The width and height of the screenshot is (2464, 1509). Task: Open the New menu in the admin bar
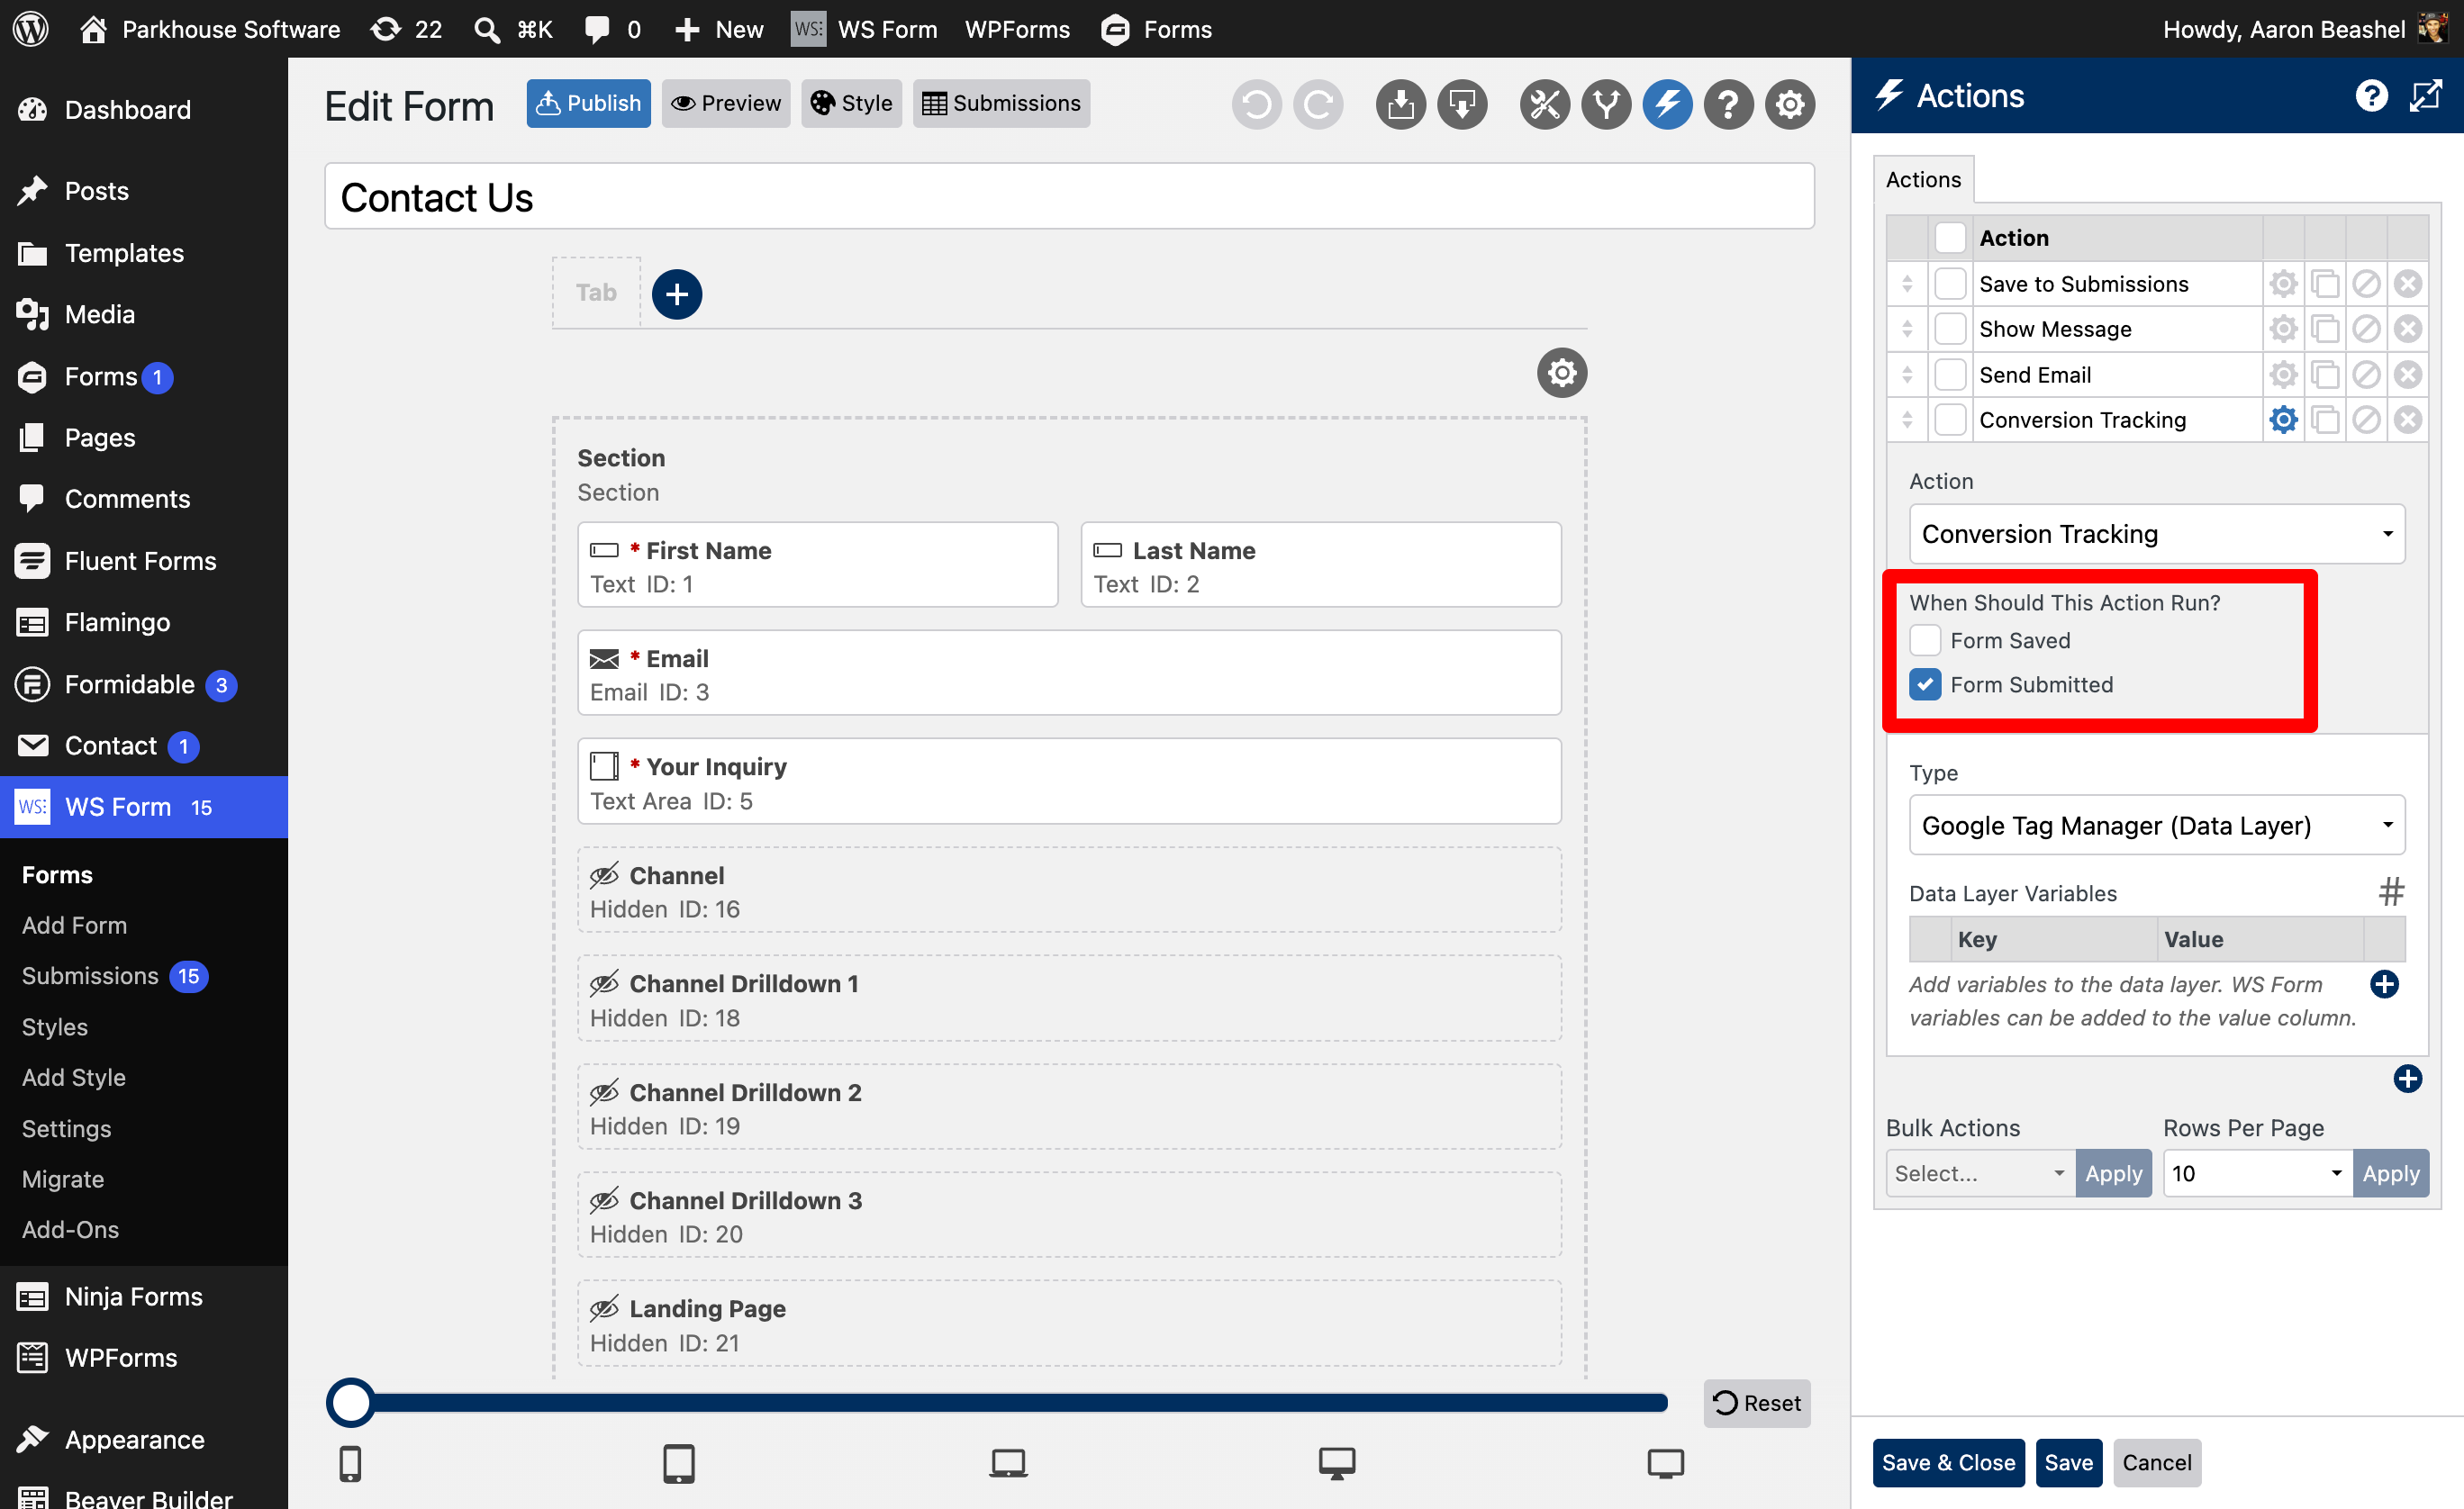pos(719,29)
